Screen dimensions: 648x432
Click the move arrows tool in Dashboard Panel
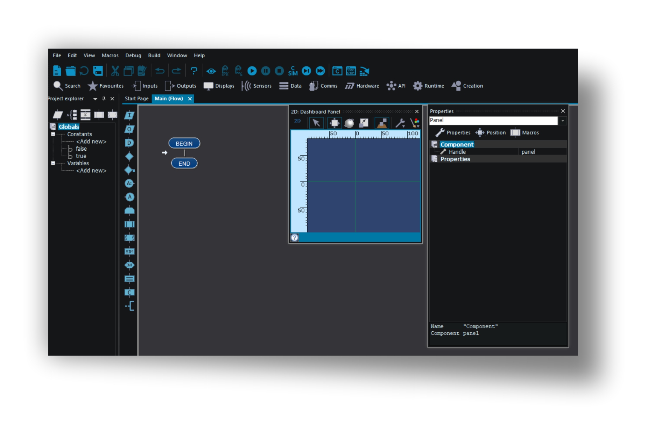tap(334, 123)
